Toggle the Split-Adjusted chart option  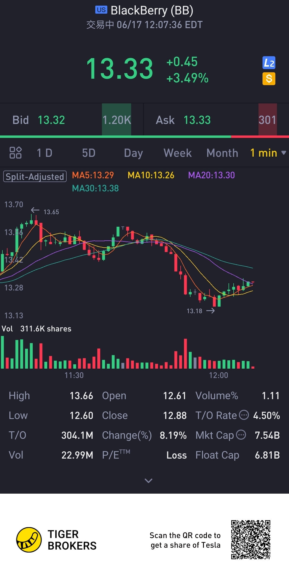coord(35,176)
